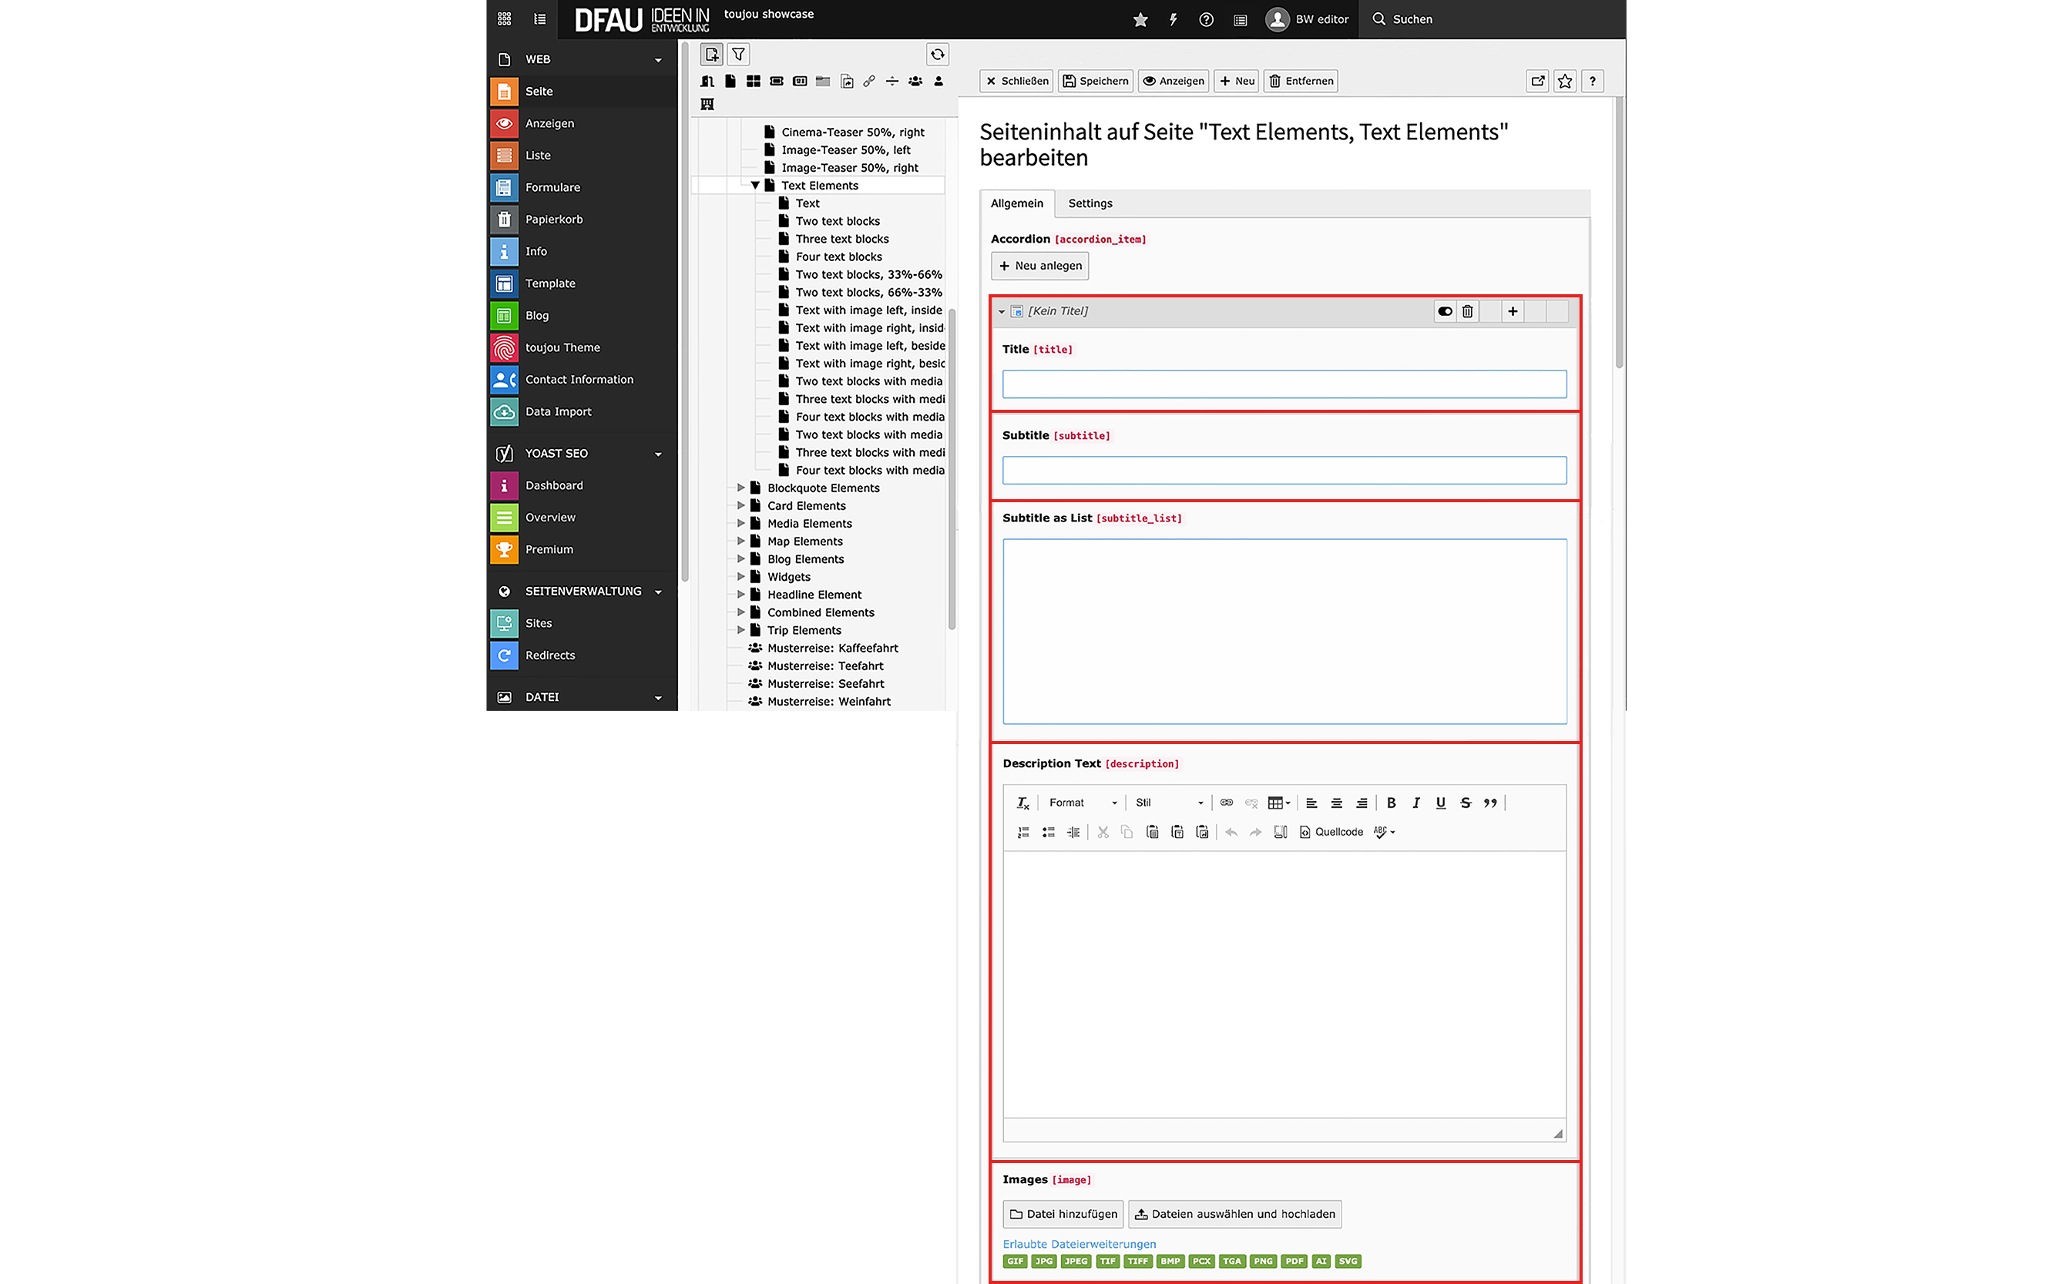Expand the Blockquote Elements tree node
This screenshot has width=2055, height=1284.
click(x=740, y=488)
